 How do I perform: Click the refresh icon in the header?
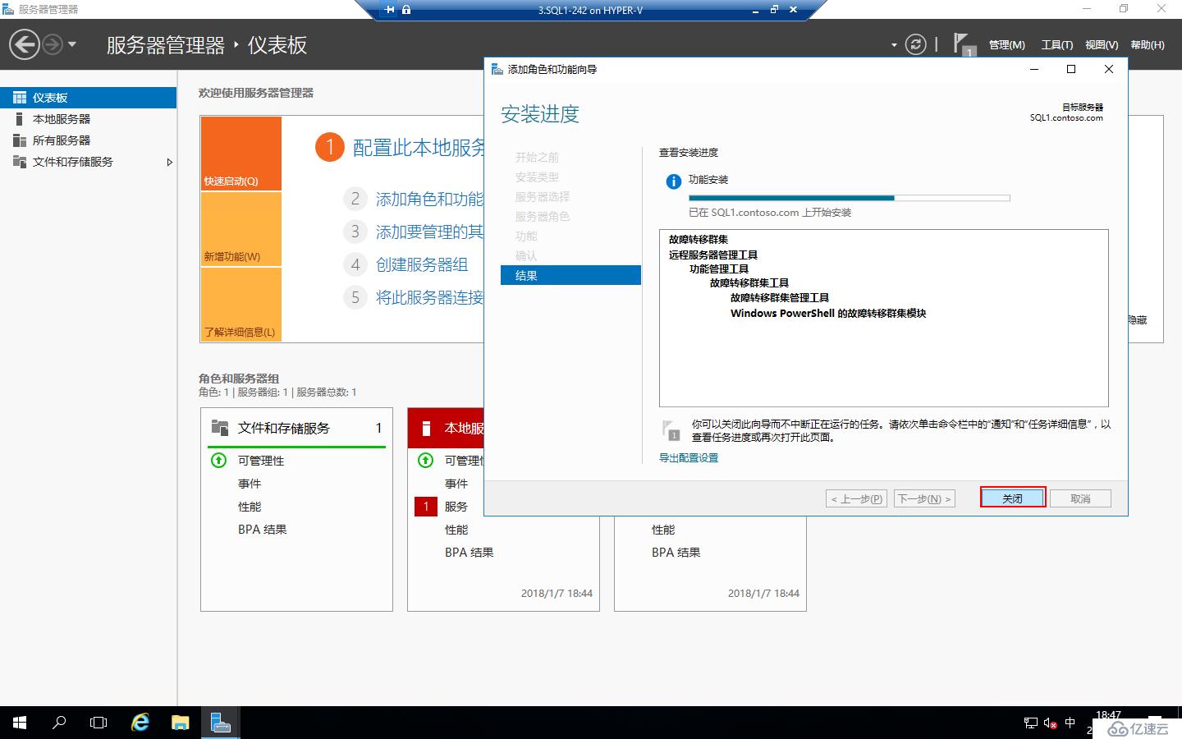point(915,44)
